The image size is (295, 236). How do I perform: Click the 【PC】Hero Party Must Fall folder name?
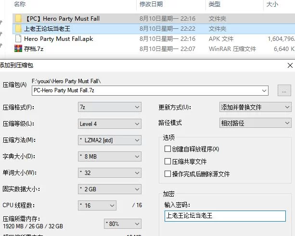click(62, 19)
